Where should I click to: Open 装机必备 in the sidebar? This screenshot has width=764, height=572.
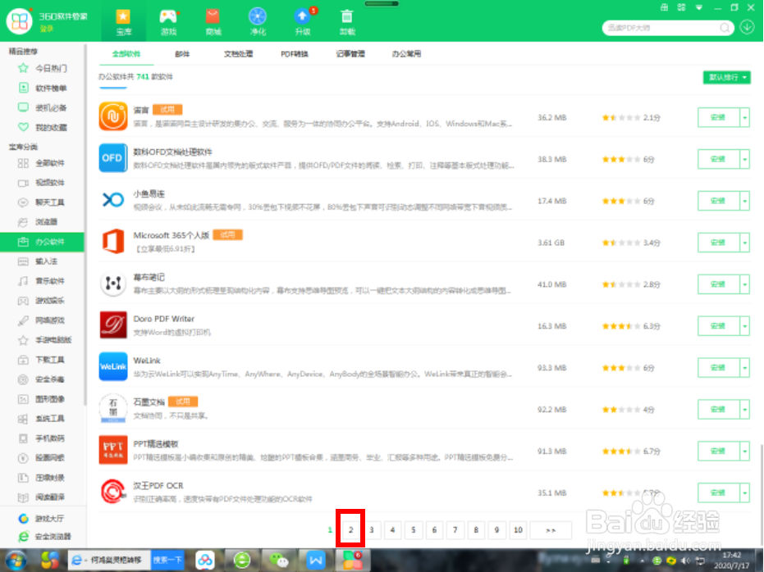click(x=42, y=107)
